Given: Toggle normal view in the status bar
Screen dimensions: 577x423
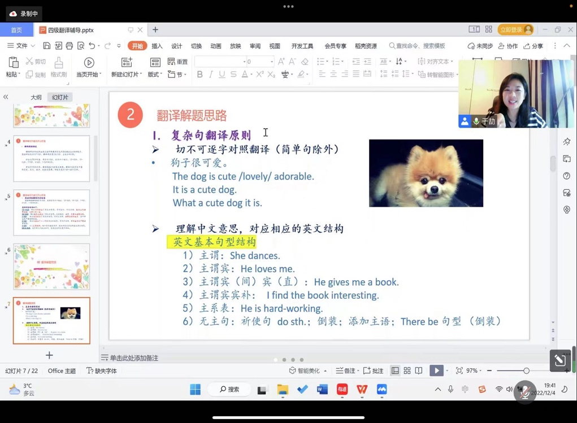Looking at the screenshot, I should [x=395, y=371].
